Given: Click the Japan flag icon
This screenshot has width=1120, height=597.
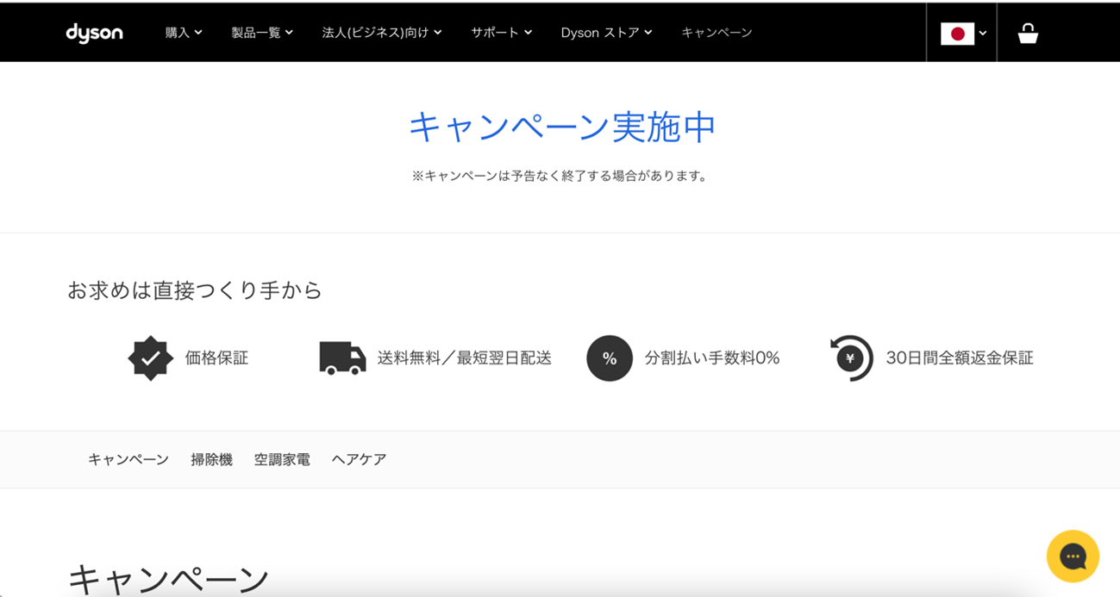Looking at the screenshot, I should (x=956, y=34).
